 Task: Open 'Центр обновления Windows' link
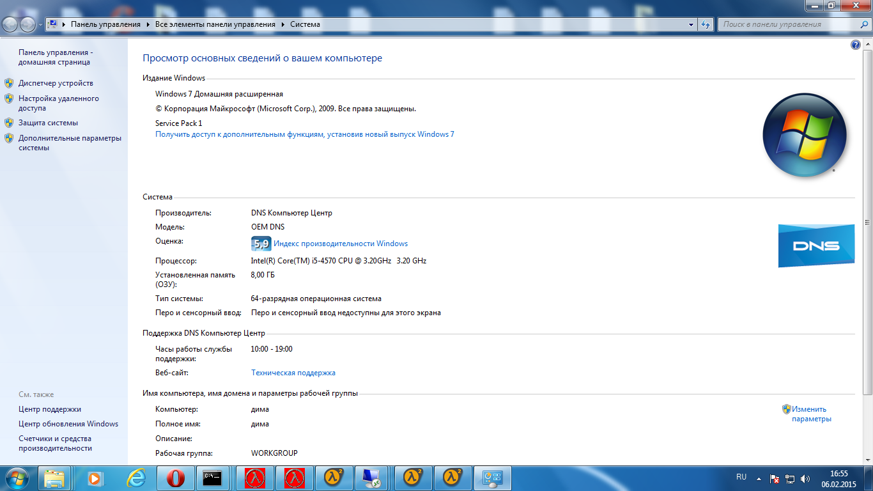pyautogui.click(x=68, y=424)
